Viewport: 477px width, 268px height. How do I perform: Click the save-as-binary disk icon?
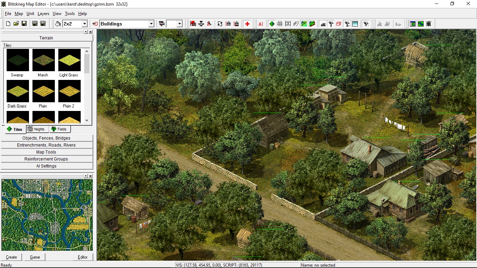(43, 24)
